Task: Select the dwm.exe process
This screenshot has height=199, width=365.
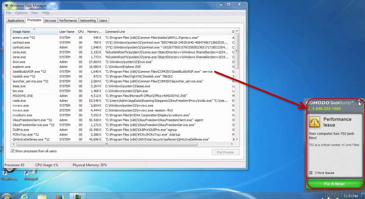Action: (x=123, y=62)
